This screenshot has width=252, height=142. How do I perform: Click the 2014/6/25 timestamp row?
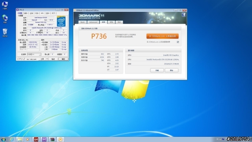click(153, 64)
